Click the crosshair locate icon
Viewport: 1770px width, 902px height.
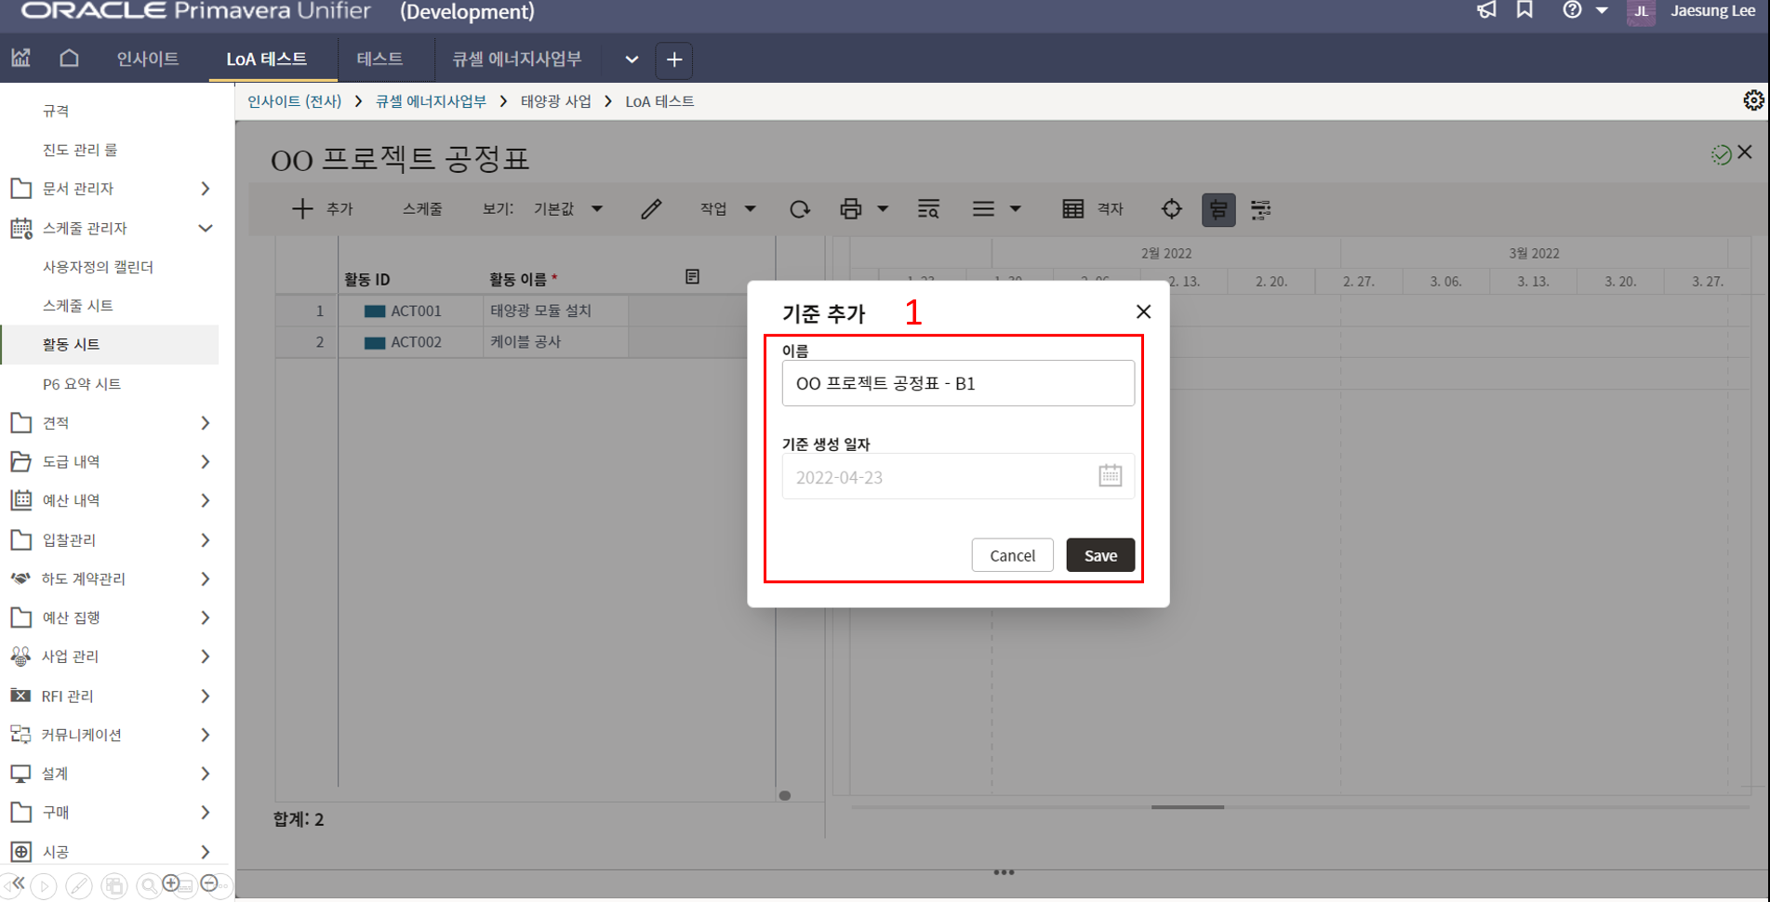[1171, 209]
